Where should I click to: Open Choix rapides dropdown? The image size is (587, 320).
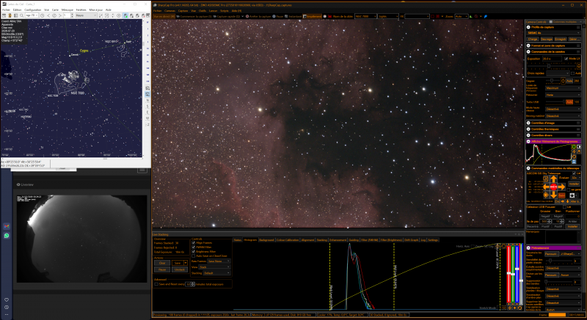point(558,73)
